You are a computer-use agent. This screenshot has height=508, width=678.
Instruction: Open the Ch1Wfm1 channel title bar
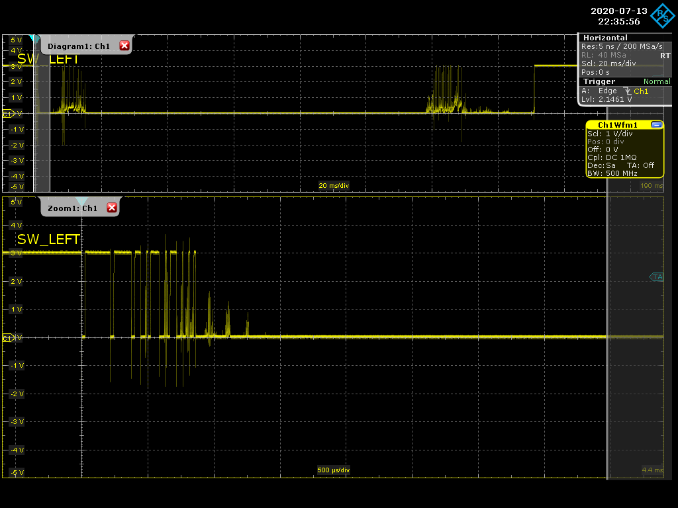[x=617, y=125]
